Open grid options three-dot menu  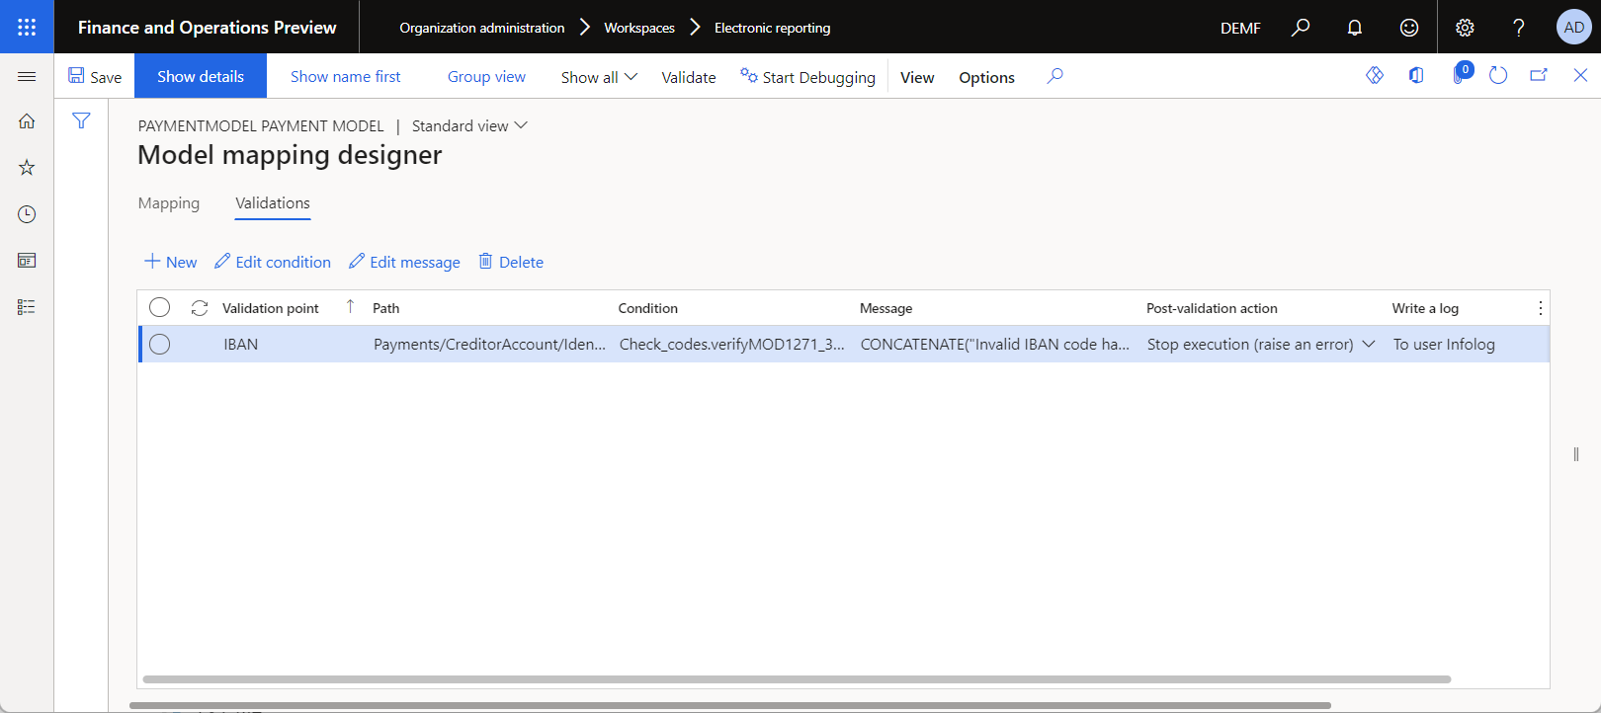[1540, 308]
